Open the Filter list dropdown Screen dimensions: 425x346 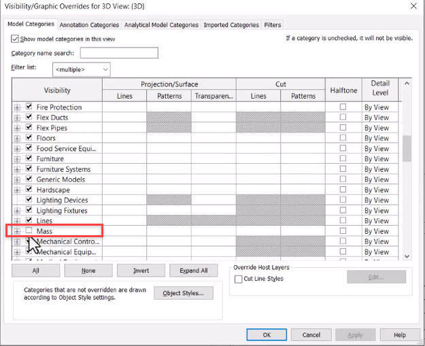tap(82, 69)
